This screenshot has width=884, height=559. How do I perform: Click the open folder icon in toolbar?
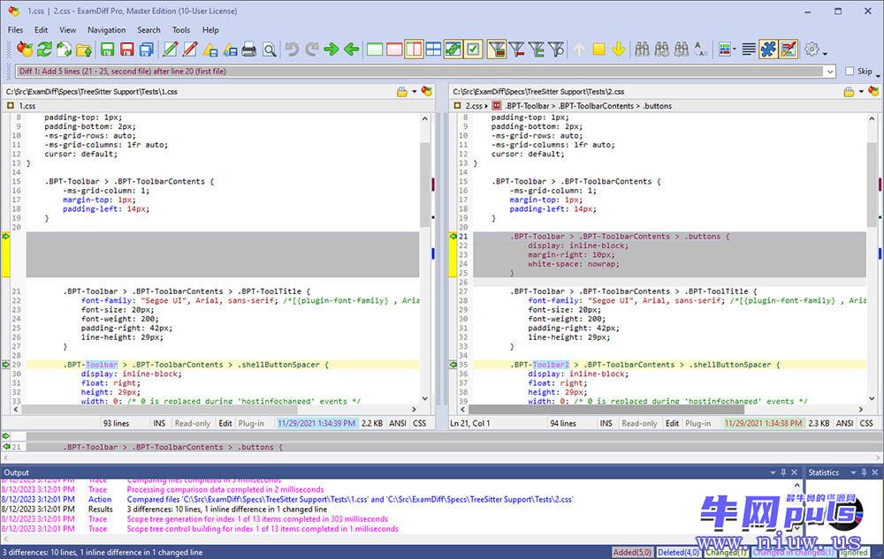pos(84,49)
